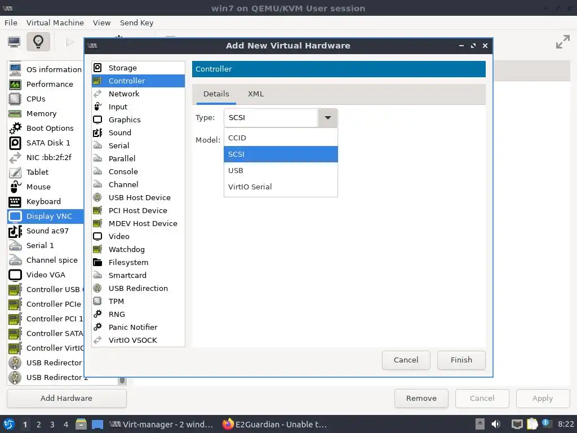Click the SATA Disk 1 icon
This screenshot has width=577, height=433.
point(15,143)
